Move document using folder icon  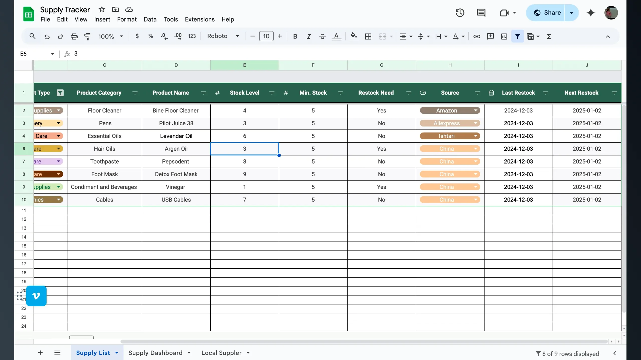click(x=115, y=9)
